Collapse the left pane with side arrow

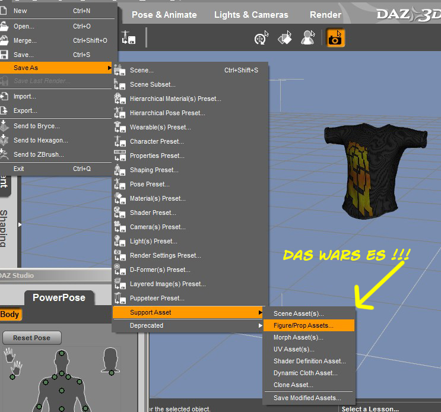coord(20,224)
